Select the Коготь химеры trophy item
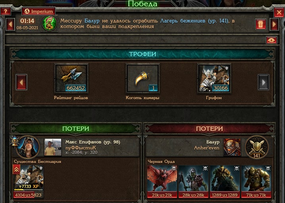Image resolution: width=285 pixels, height=203 pixels. tap(142, 78)
